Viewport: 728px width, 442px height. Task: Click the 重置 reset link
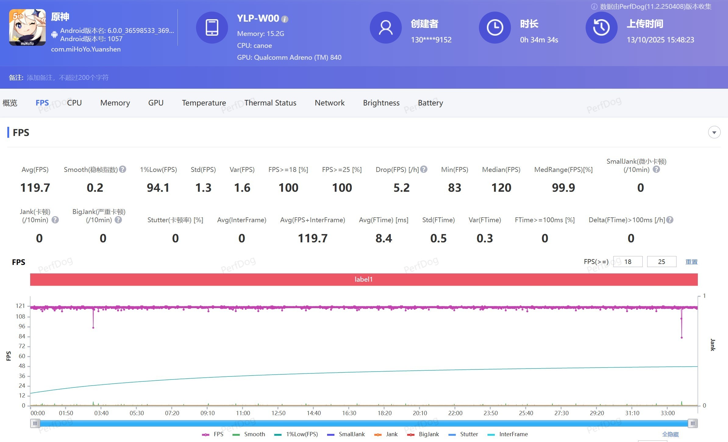(691, 262)
